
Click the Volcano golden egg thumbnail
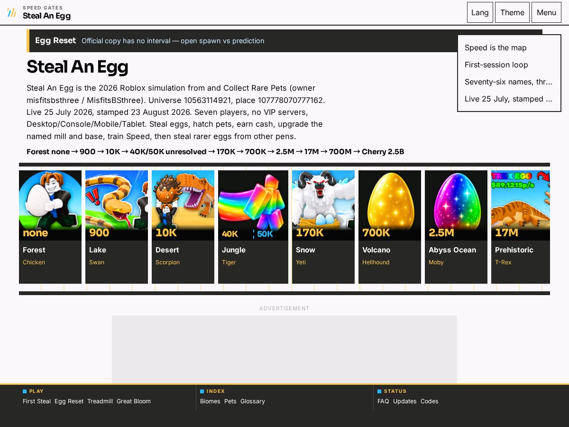tap(390, 205)
